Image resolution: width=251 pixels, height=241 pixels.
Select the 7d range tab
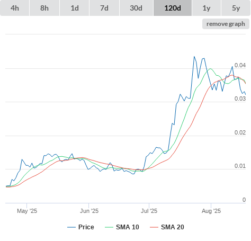coord(104,8)
